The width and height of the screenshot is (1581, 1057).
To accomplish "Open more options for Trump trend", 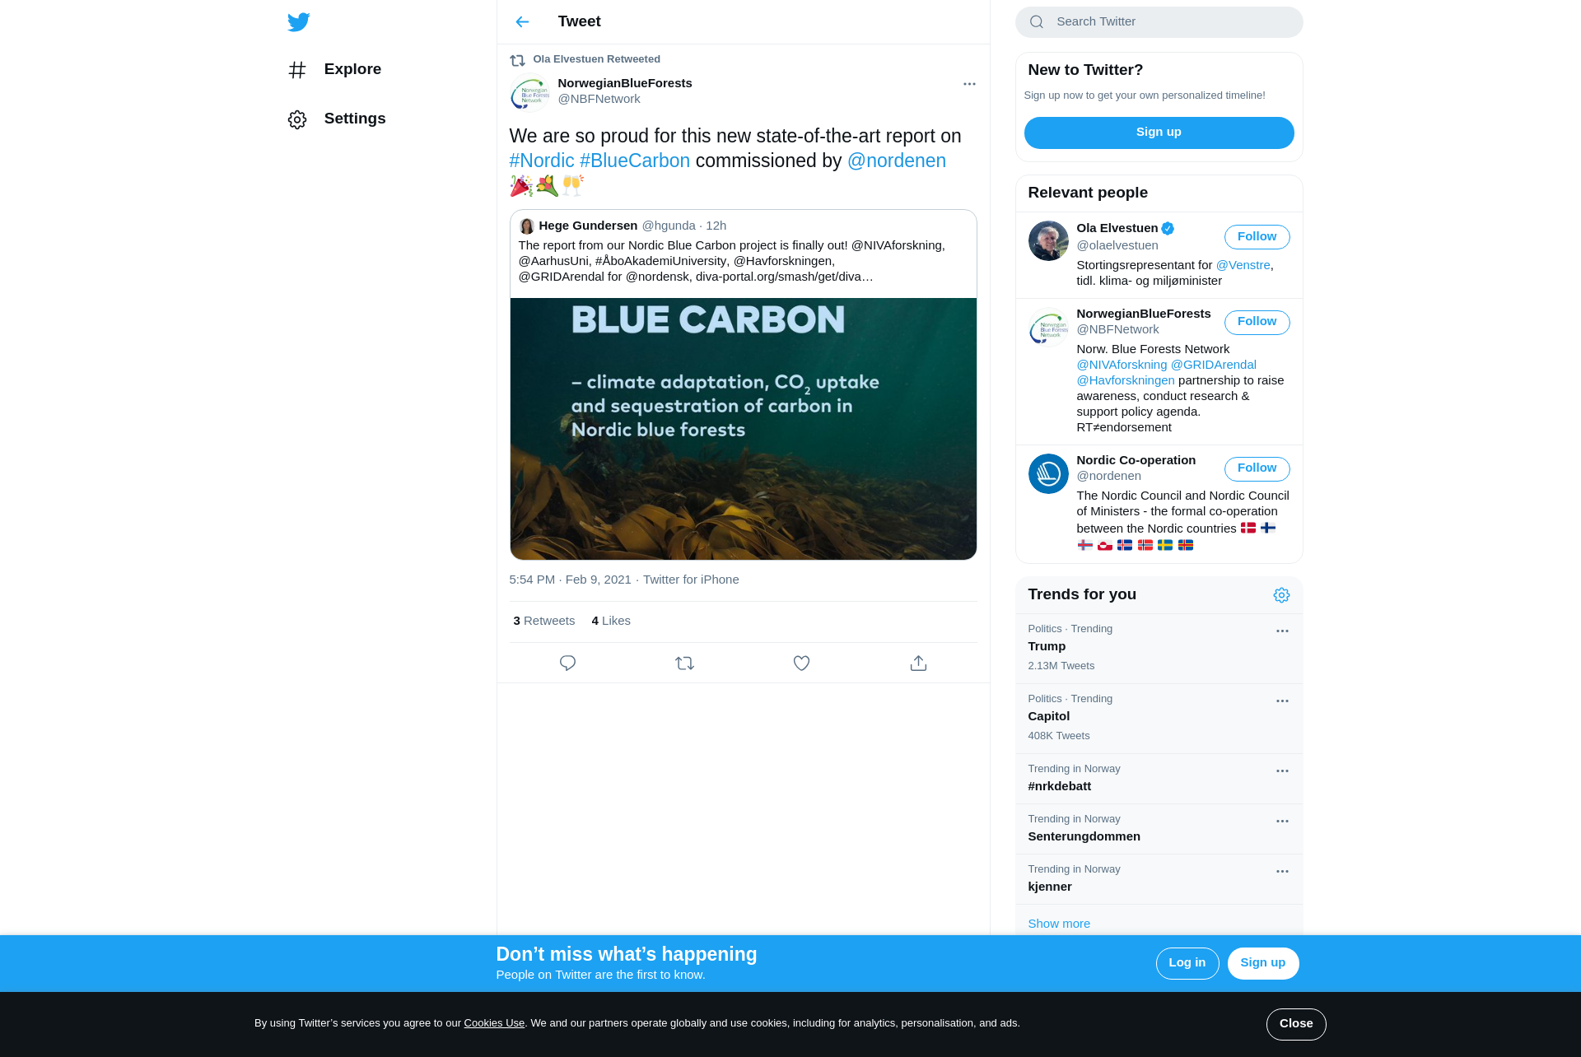I will pos(1282,631).
